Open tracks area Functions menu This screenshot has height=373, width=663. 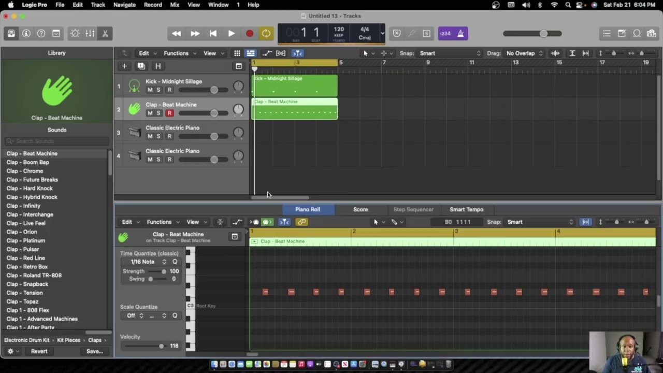point(179,53)
